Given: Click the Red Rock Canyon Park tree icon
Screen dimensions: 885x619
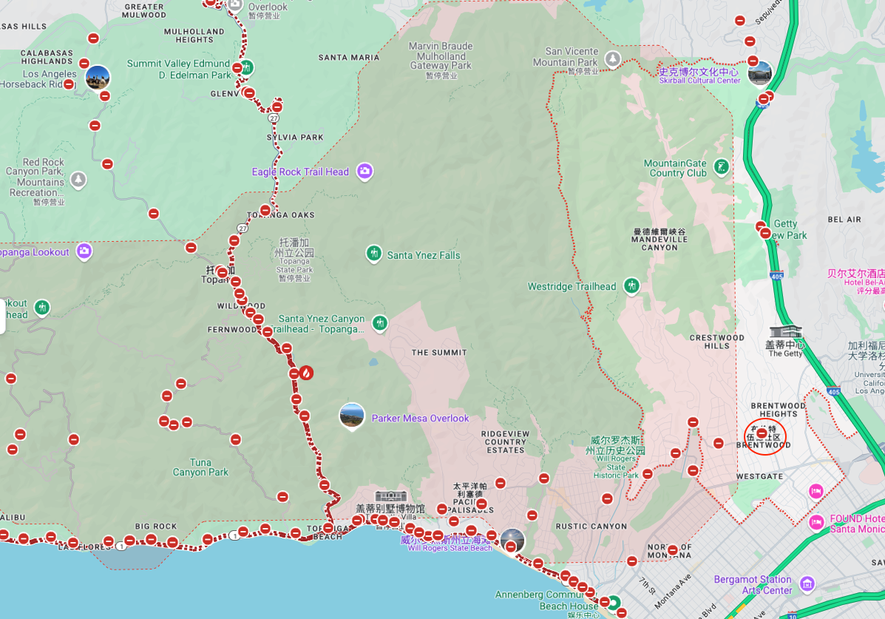Looking at the screenshot, I should [78, 179].
